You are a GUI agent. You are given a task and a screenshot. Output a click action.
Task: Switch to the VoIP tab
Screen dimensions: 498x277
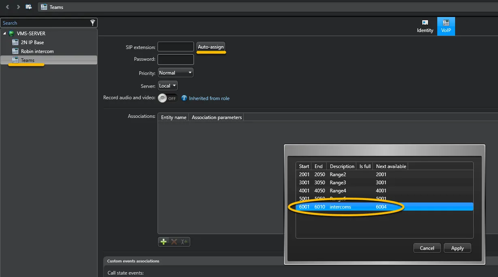tap(446, 26)
